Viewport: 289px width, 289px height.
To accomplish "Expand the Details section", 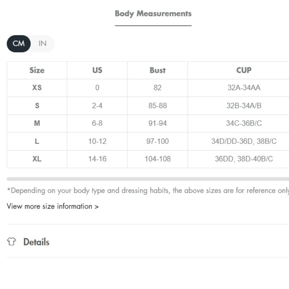I will click(36, 242).
